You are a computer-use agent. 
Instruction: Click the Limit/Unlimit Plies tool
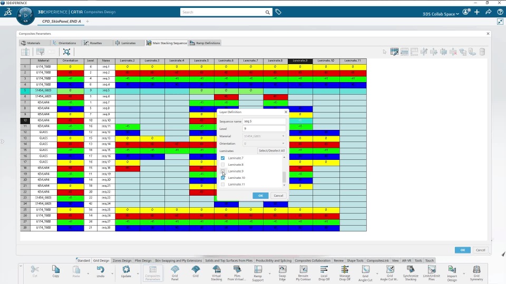click(432, 273)
